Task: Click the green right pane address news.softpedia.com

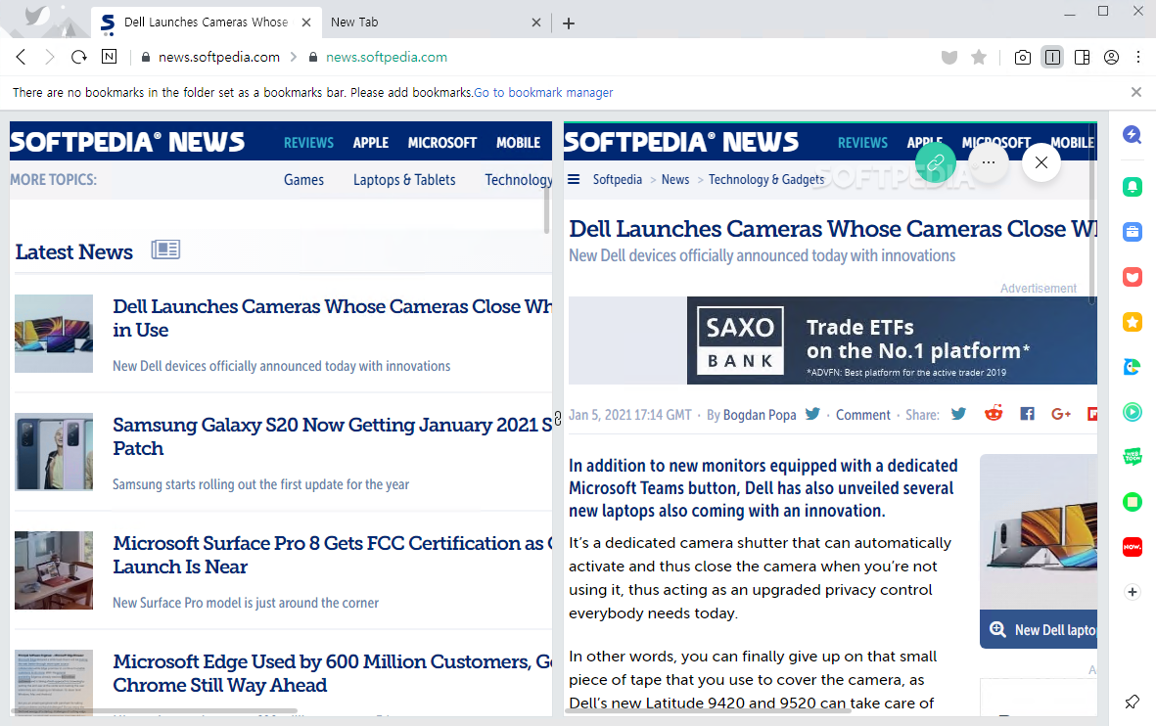Action: pos(387,57)
